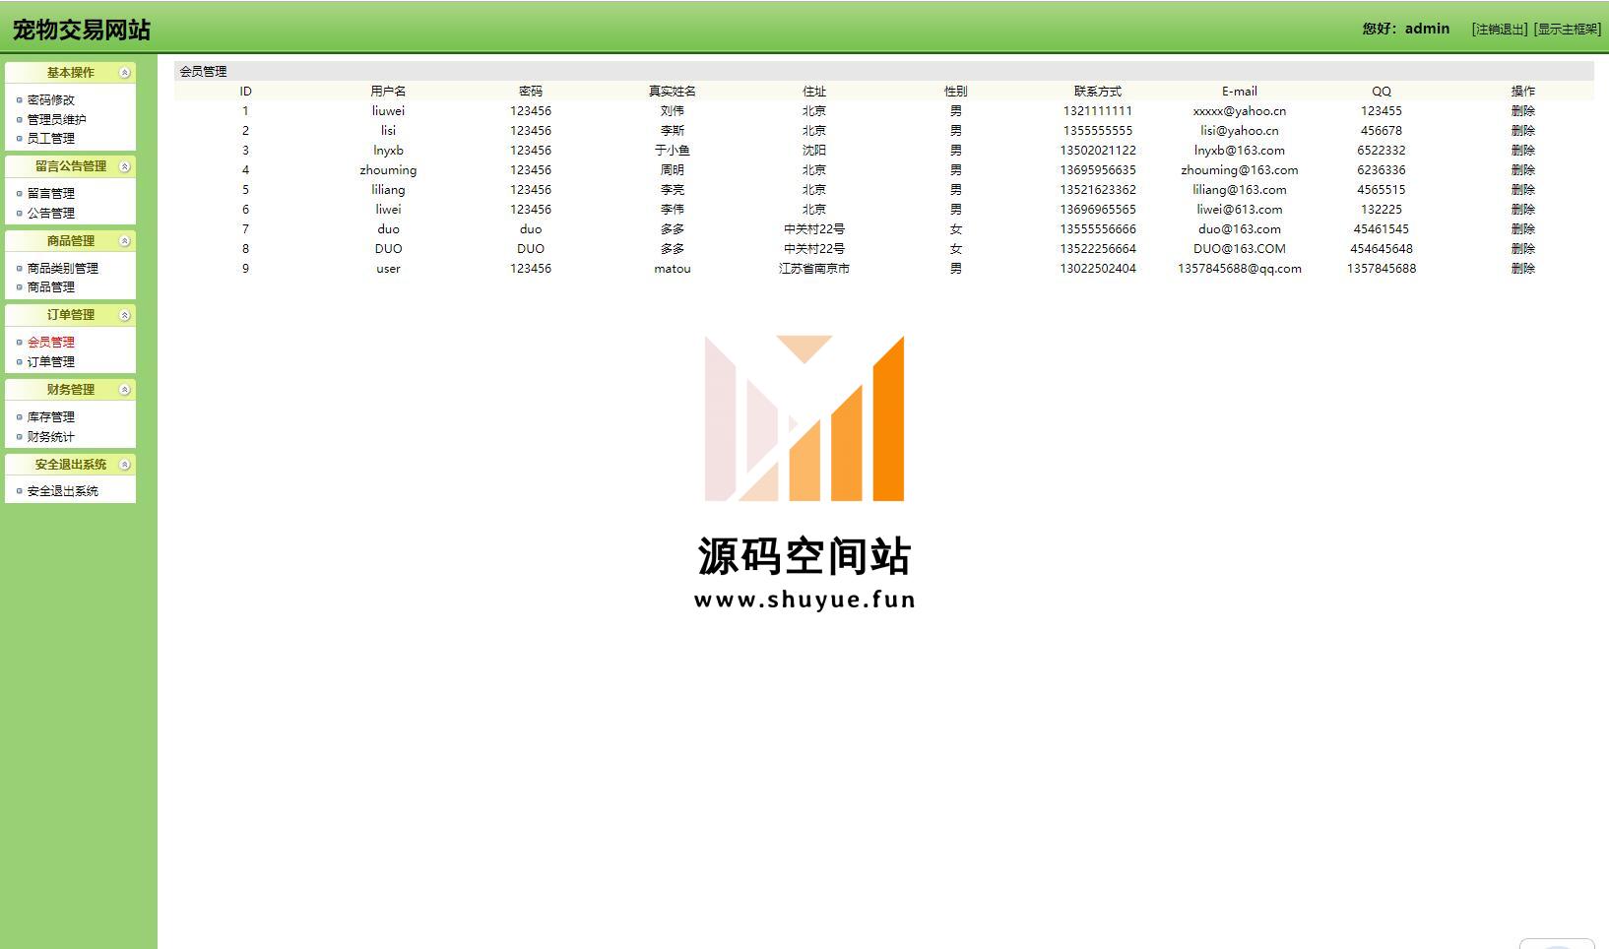Open 密码修改 in the sidebar
The width and height of the screenshot is (1609, 949).
(x=51, y=99)
